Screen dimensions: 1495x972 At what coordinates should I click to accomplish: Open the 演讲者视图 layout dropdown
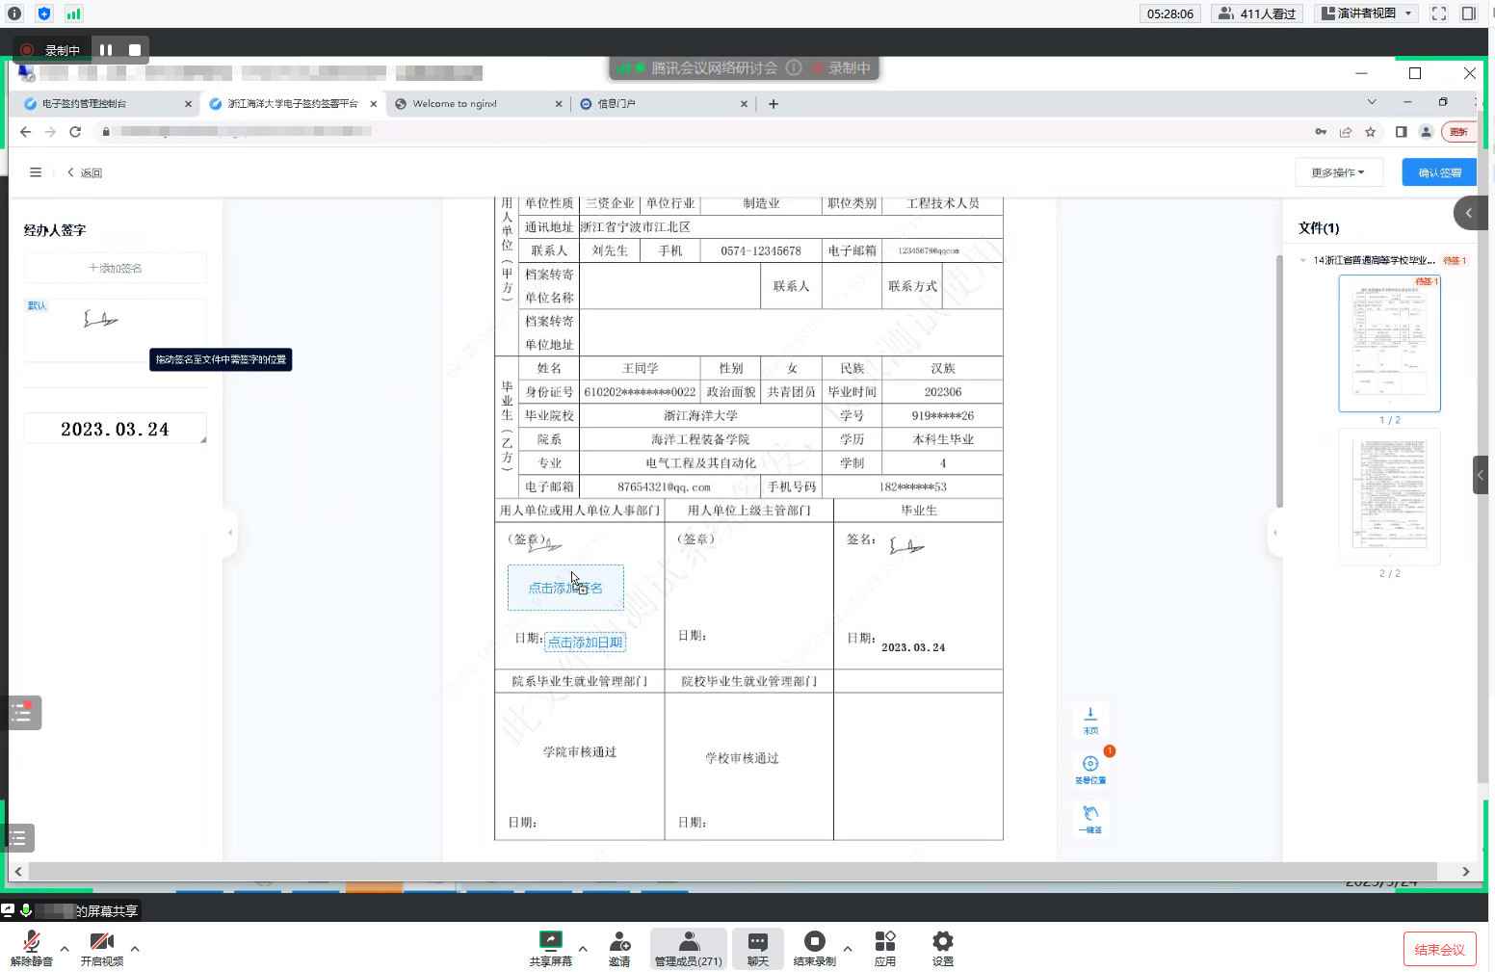coord(1366,13)
